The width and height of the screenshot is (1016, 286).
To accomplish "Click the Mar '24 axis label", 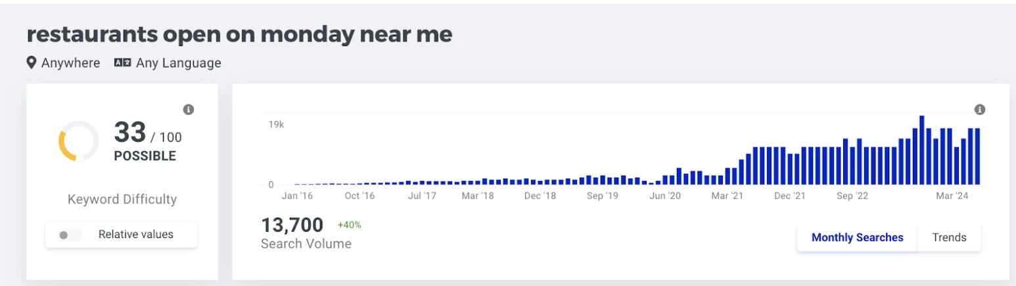I will 952,196.
